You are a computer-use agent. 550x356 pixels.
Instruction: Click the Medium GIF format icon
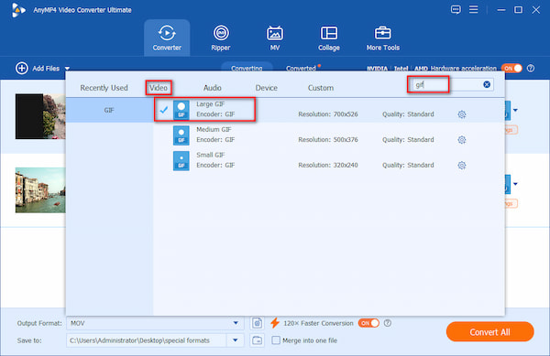[x=181, y=135]
